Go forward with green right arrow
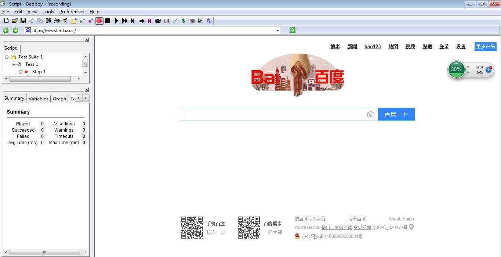 [15, 30]
